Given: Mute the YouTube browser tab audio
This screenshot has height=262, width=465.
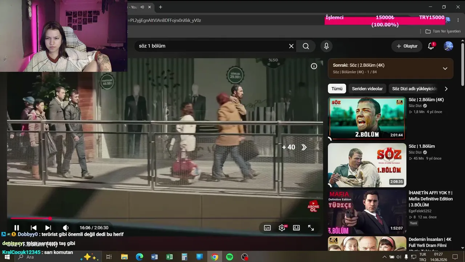Looking at the screenshot, I should tap(142, 7).
